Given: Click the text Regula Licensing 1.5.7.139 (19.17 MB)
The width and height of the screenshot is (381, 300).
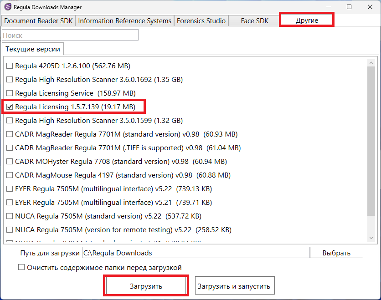Looking at the screenshot, I should pos(75,107).
